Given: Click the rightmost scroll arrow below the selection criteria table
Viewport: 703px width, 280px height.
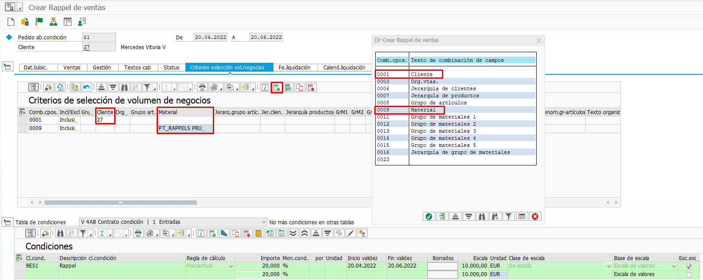Looking at the screenshot, I should tap(616, 203).
